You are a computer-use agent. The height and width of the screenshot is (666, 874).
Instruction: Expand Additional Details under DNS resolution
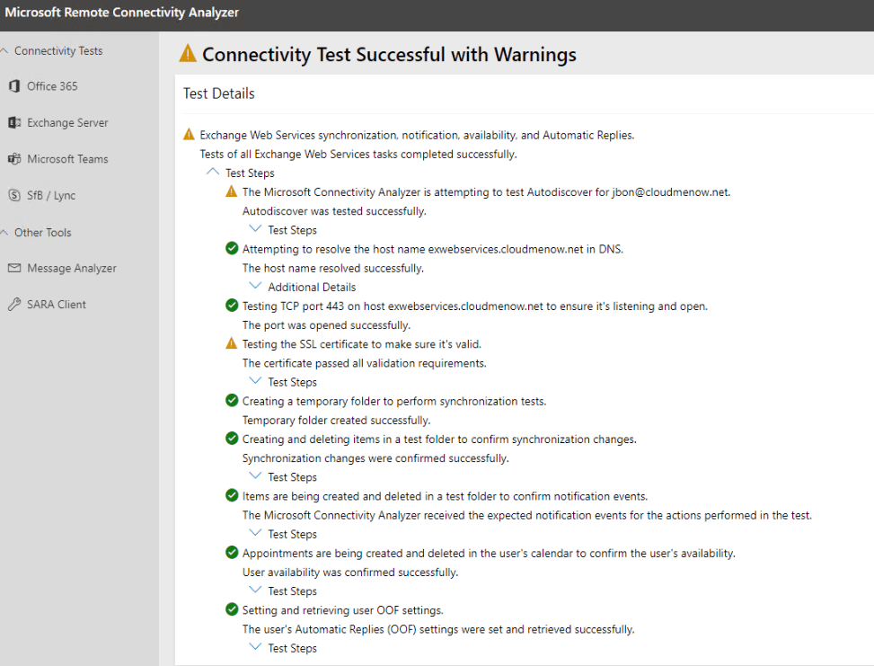(x=256, y=287)
